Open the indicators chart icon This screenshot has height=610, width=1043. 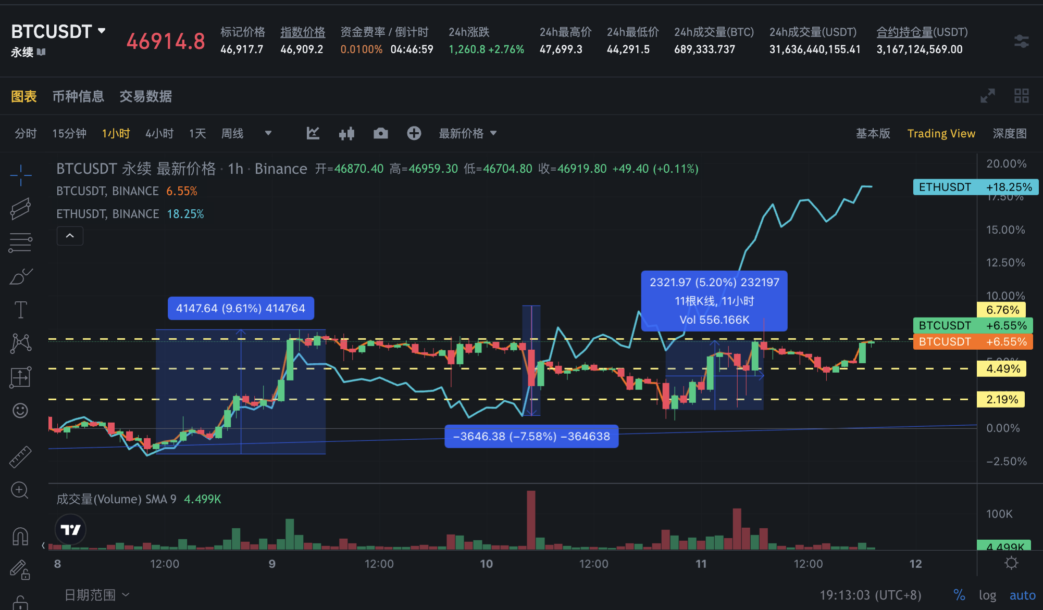pyautogui.click(x=313, y=134)
